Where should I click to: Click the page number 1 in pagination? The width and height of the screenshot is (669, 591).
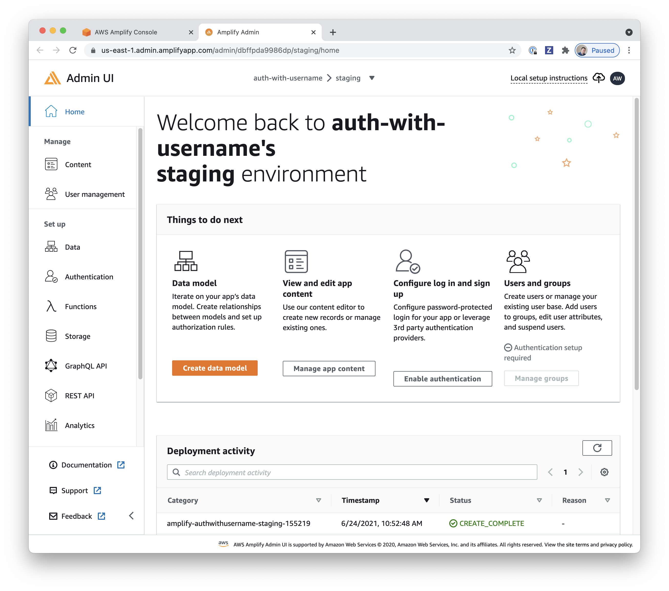(565, 472)
